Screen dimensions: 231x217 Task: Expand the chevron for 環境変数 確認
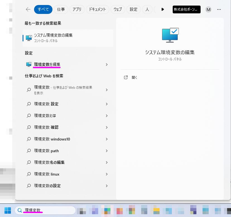pos(107,127)
